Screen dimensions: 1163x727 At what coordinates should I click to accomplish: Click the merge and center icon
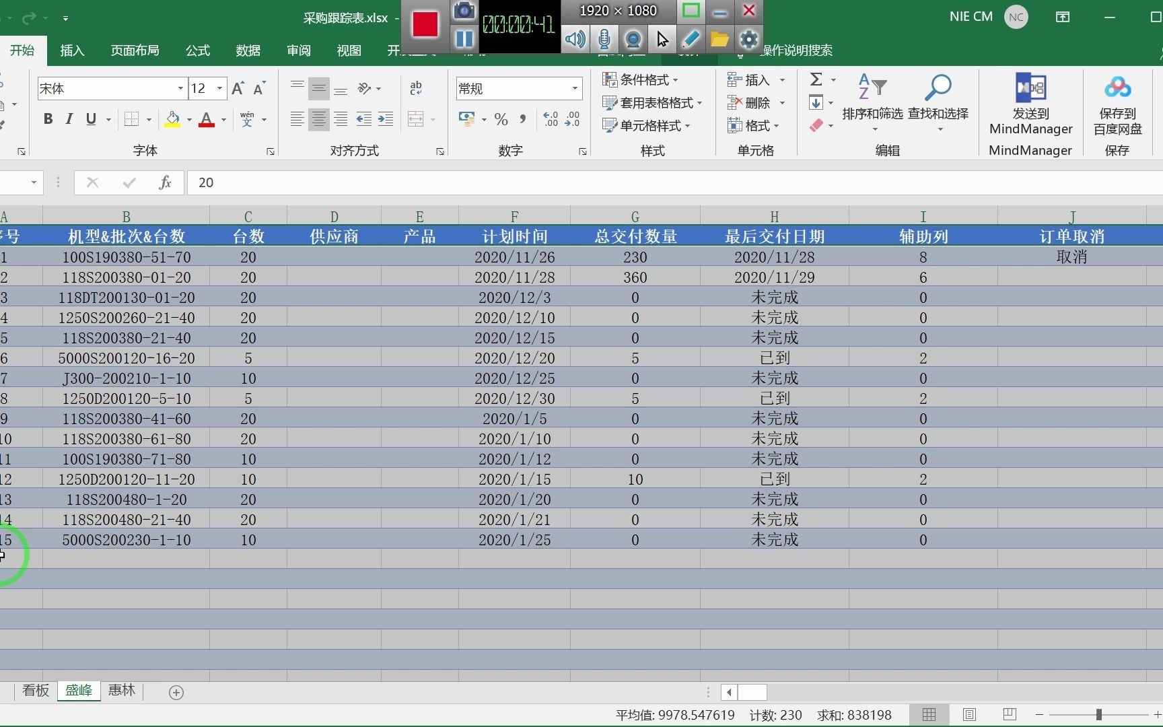tap(416, 119)
